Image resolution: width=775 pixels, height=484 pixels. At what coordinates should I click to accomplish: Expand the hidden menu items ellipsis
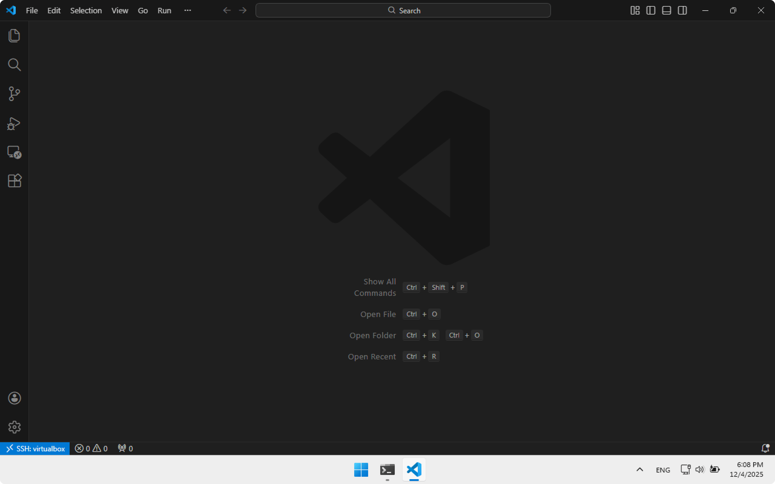[188, 11]
